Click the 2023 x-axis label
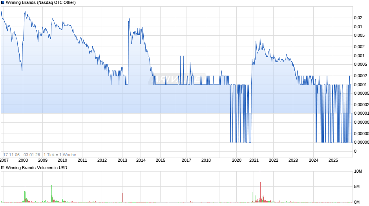Screen dimensions: 369x206 pos(293,160)
